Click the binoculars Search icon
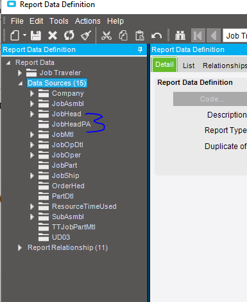Screen dimensions: 247x302 coord(180,35)
